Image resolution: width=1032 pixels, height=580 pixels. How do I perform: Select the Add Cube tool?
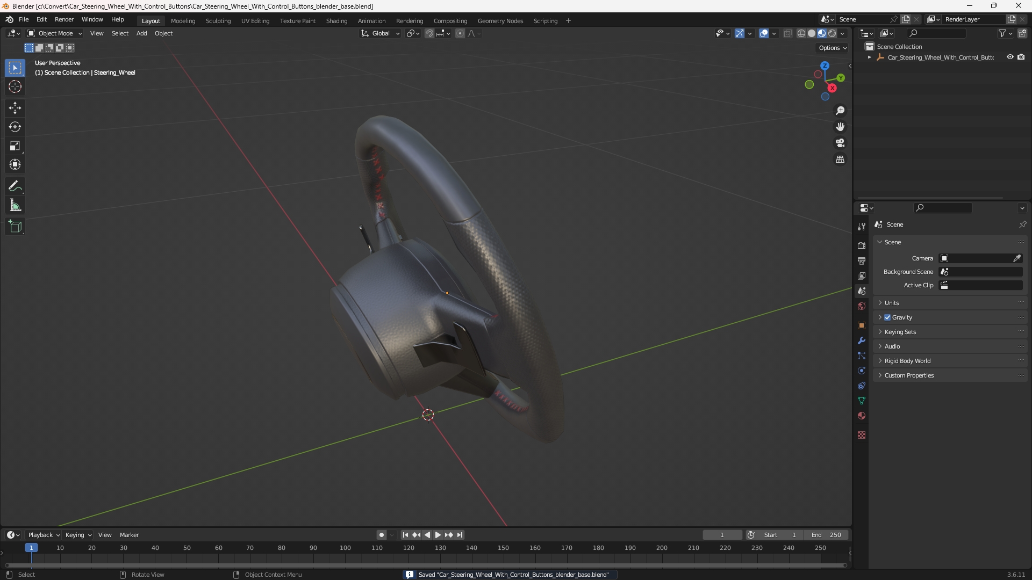[x=15, y=227]
